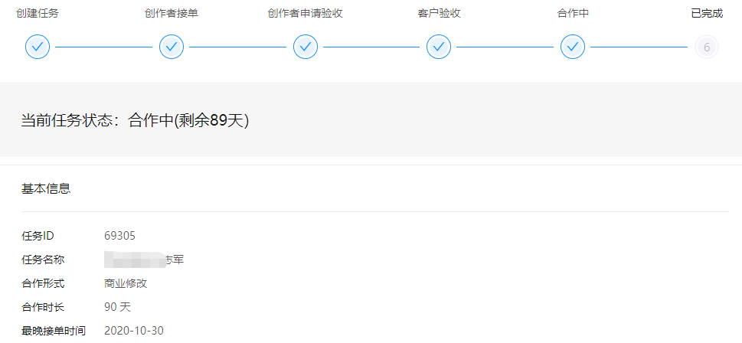Click the checkmark circle under 创作者接单
Image resolution: width=742 pixels, height=343 pixels.
(172, 47)
